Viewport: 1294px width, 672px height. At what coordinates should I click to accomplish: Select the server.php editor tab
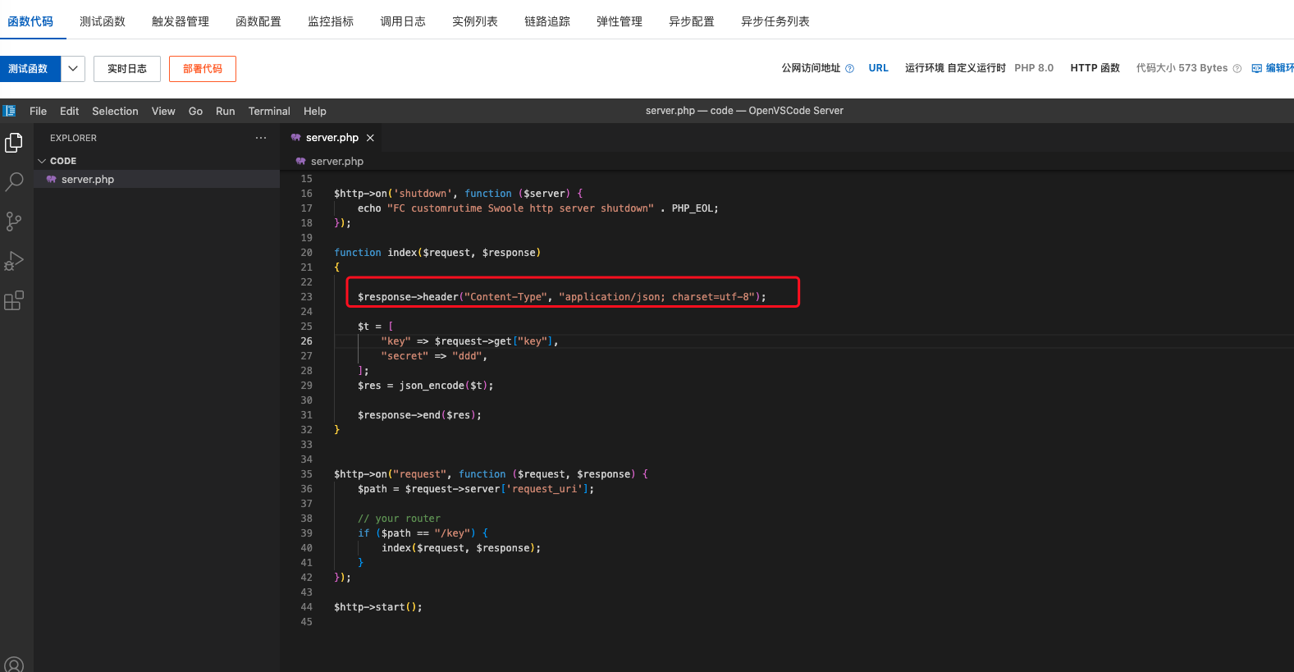(x=332, y=138)
